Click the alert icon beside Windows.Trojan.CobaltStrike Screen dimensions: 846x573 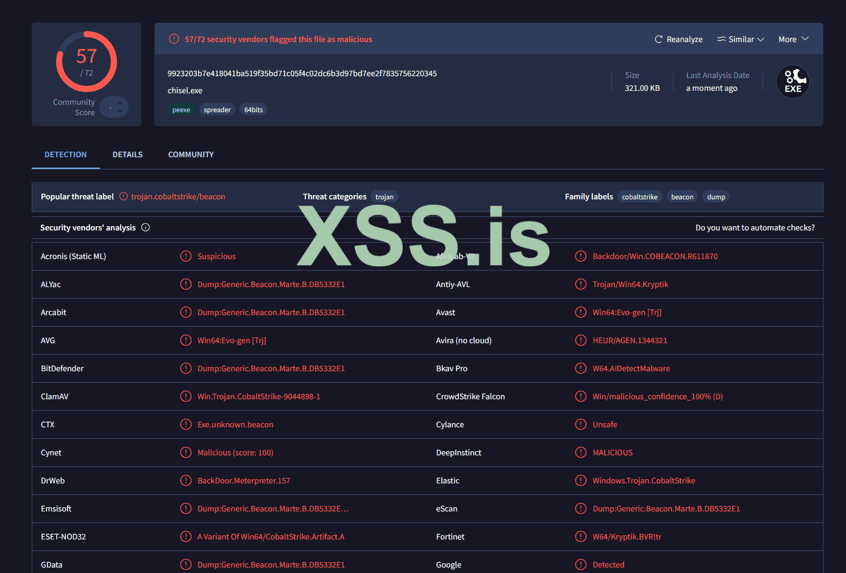(x=581, y=480)
